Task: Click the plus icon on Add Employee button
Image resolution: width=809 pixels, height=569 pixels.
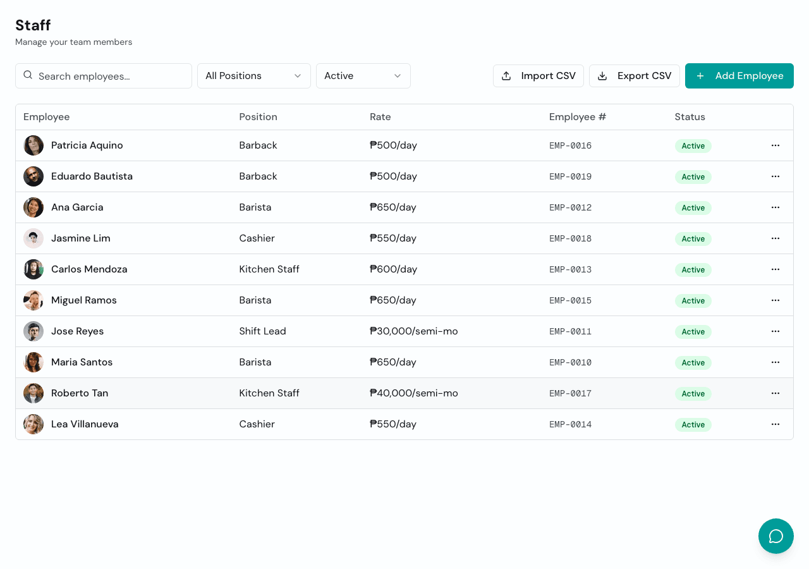Action: pos(700,75)
